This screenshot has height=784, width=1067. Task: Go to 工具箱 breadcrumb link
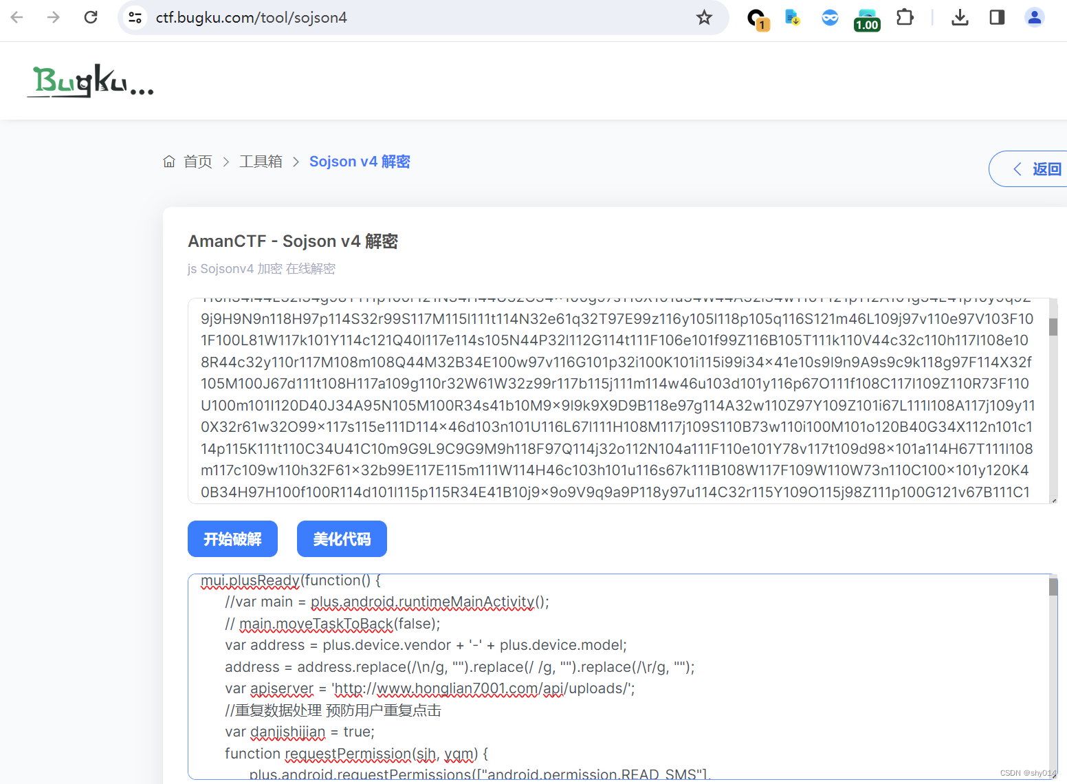(261, 162)
